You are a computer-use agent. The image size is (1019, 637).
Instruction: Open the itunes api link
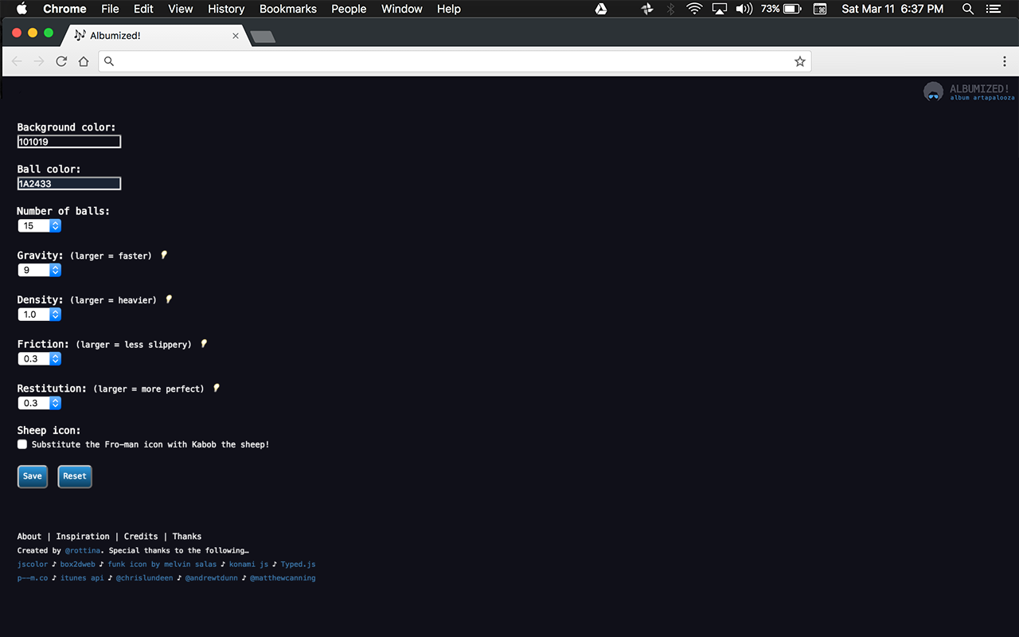82,578
